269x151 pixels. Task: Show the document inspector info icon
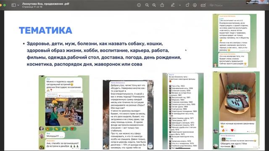[139, 5]
